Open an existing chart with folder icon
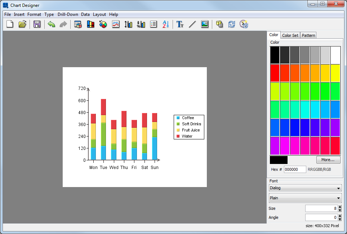This screenshot has height=234, width=347. (x=22, y=24)
